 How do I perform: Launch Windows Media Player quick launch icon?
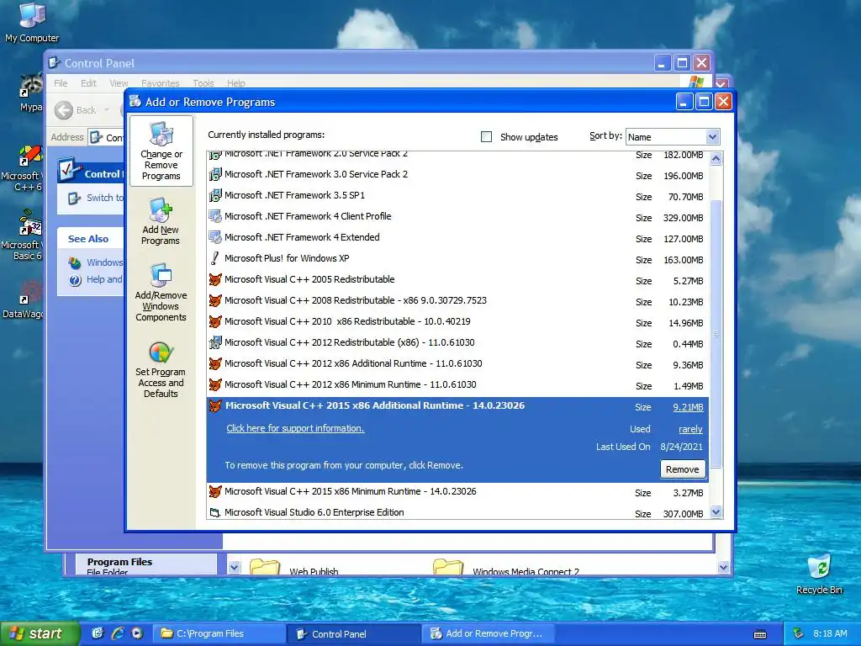pyautogui.click(x=137, y=633)
